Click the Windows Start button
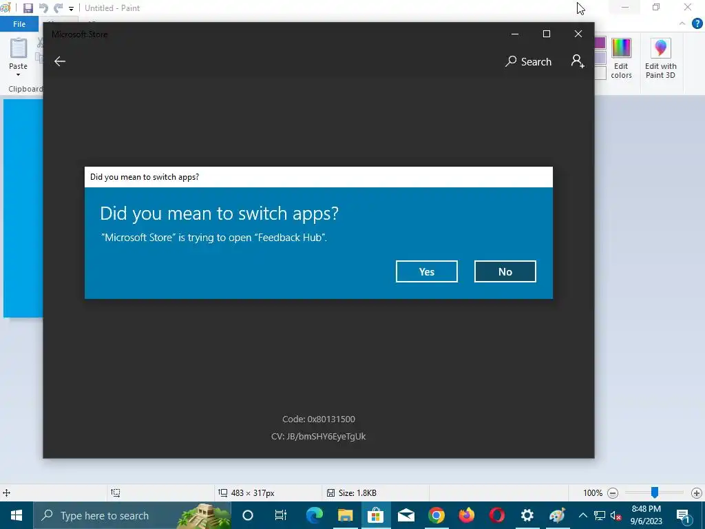 point(17,515)
